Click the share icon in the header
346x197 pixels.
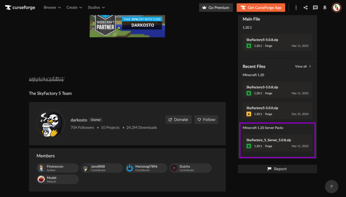pos(305,7)
